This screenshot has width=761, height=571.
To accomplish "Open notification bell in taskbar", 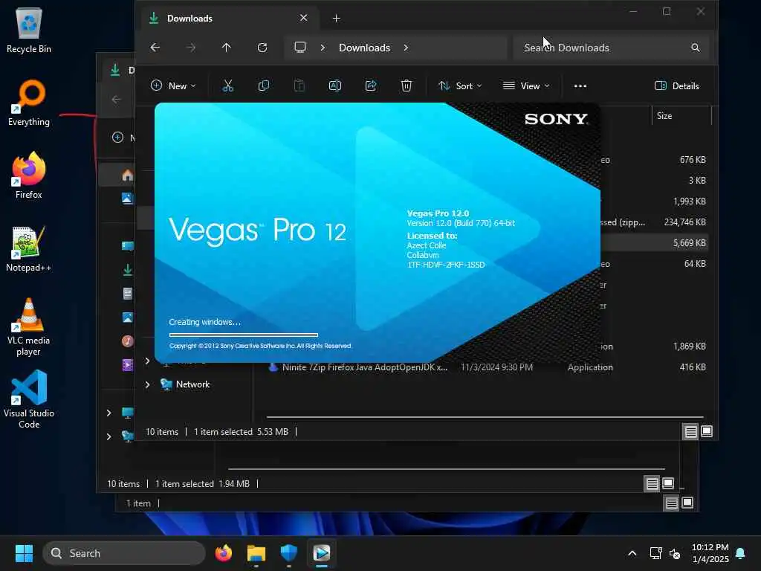I will tap(741, 553).
